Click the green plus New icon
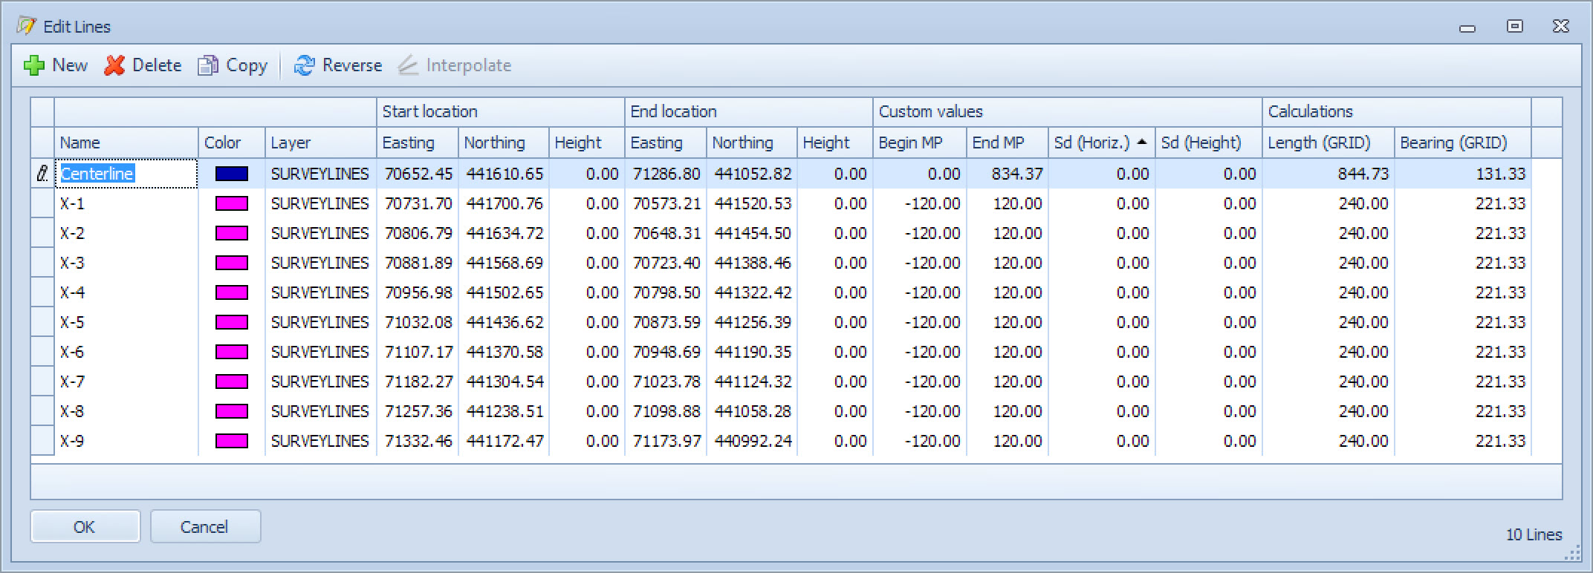The image size is (1593, 573). (33, 66)
